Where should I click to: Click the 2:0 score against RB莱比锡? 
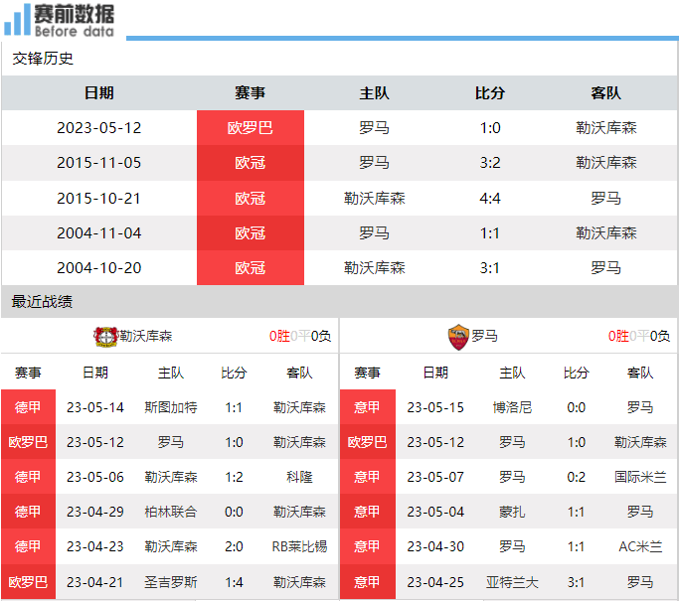(x=234, y=546)
